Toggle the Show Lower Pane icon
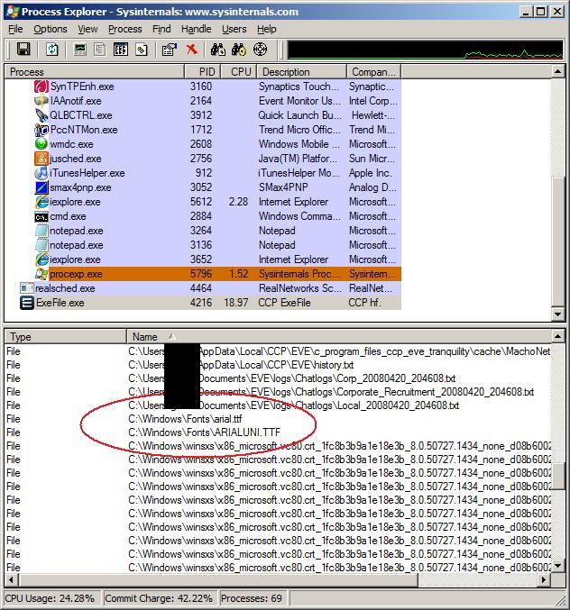This screenshot has height=610, width=570. (x=121, y=50)
